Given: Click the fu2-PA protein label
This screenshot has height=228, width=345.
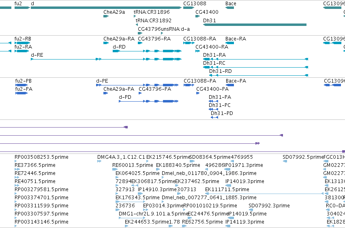Looking at the screenshot, I should point(24,89).
